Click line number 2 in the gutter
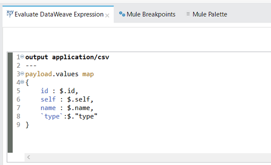 tap(19, 66)
